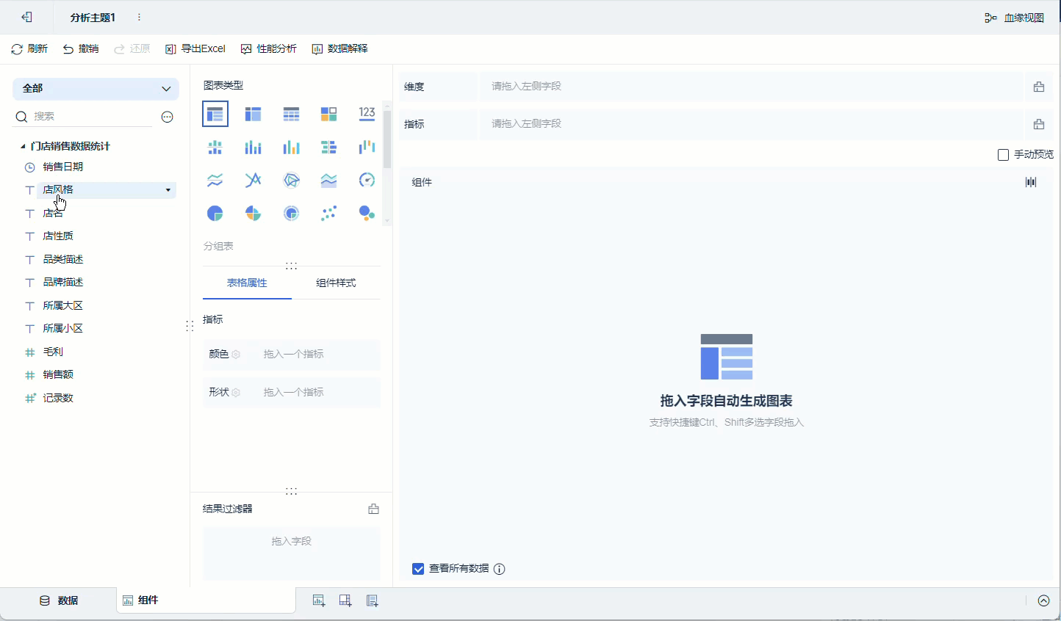Select the stacked column chart type
The image size is (1061, 621).
[x=253, y=147]
